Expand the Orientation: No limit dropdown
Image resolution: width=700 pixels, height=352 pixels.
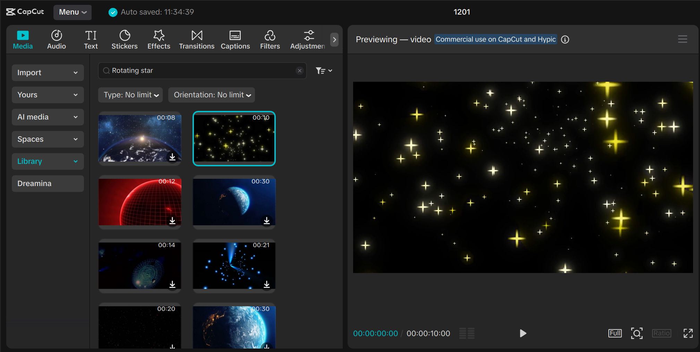click(212, 95)
